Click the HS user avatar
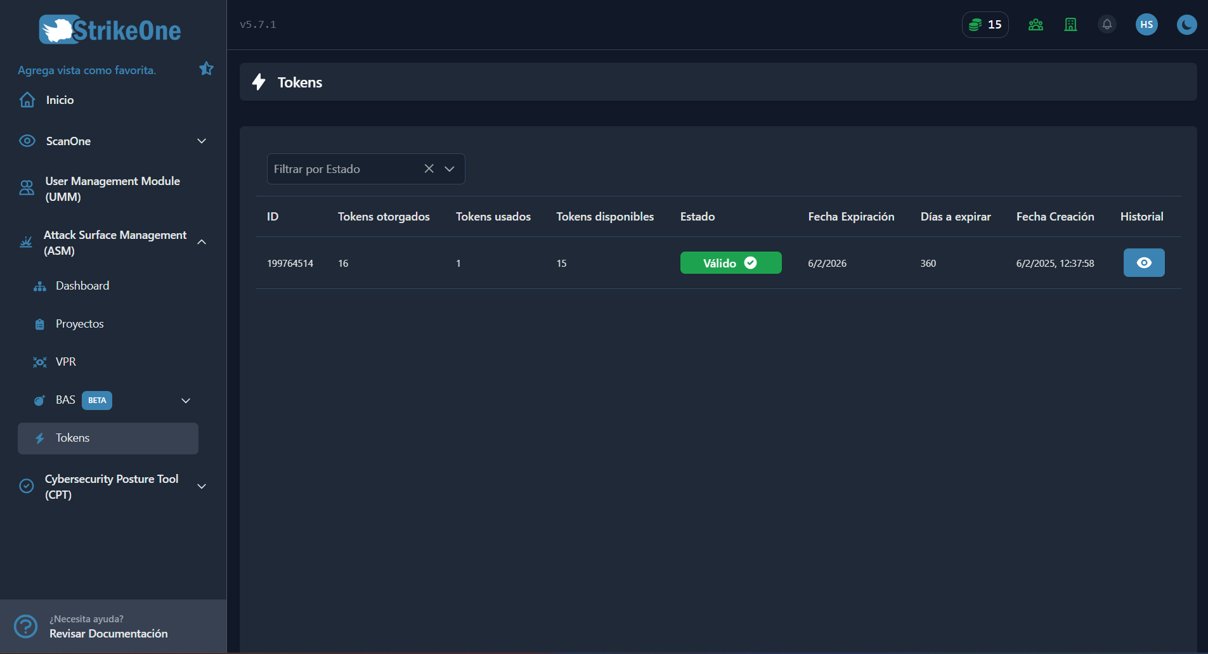The height and width of the screenshot is (654, 1208). 1146,24
